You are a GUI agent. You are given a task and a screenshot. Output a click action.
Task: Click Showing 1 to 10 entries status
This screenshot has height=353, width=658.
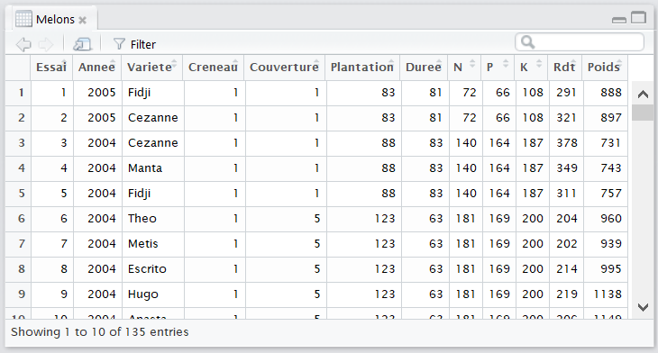[x=100, y=332]
